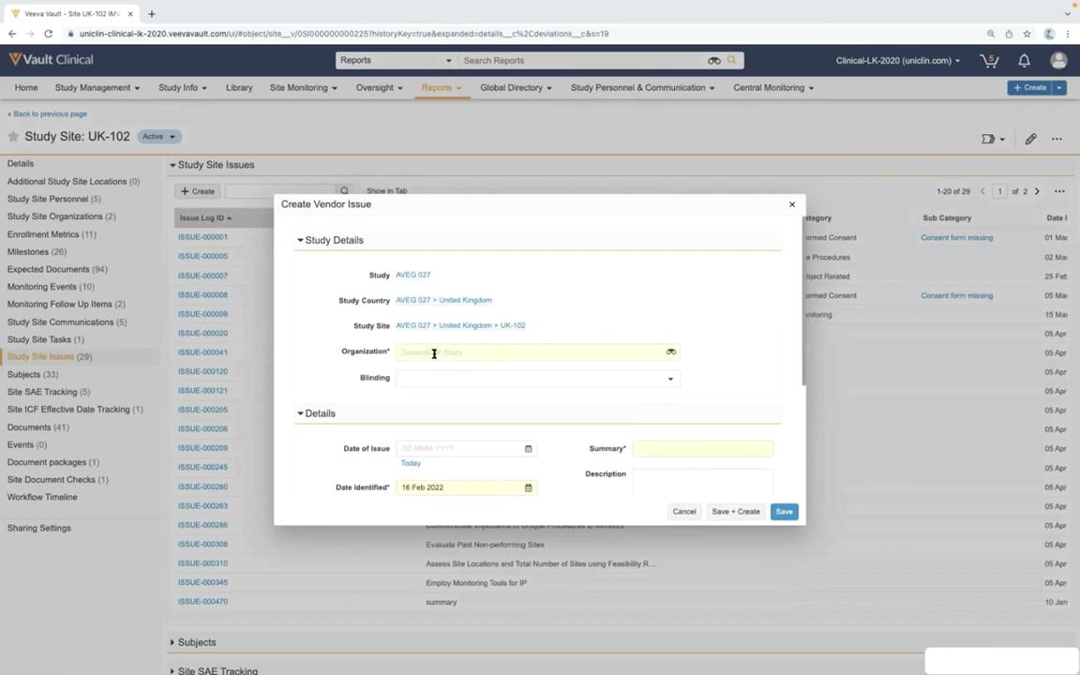
Task: Click the dialog's vertical scrollbar
Action: click(803, 301)
